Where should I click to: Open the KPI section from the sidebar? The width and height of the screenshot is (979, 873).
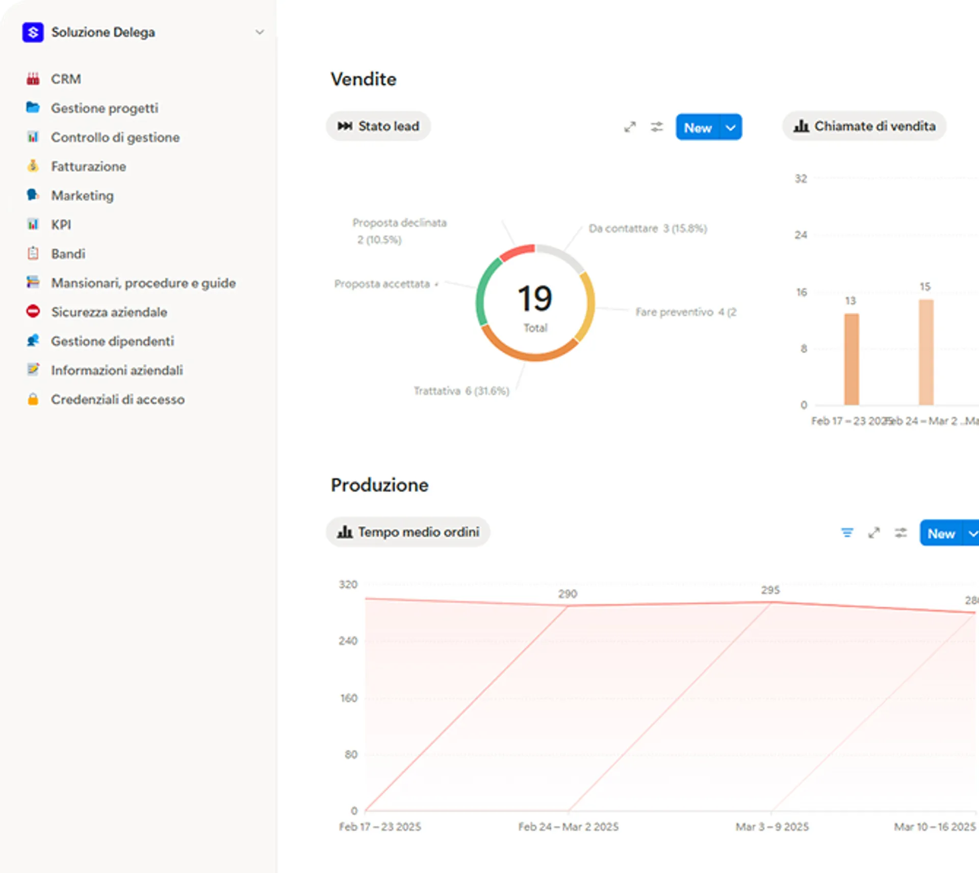pos(60,225)
